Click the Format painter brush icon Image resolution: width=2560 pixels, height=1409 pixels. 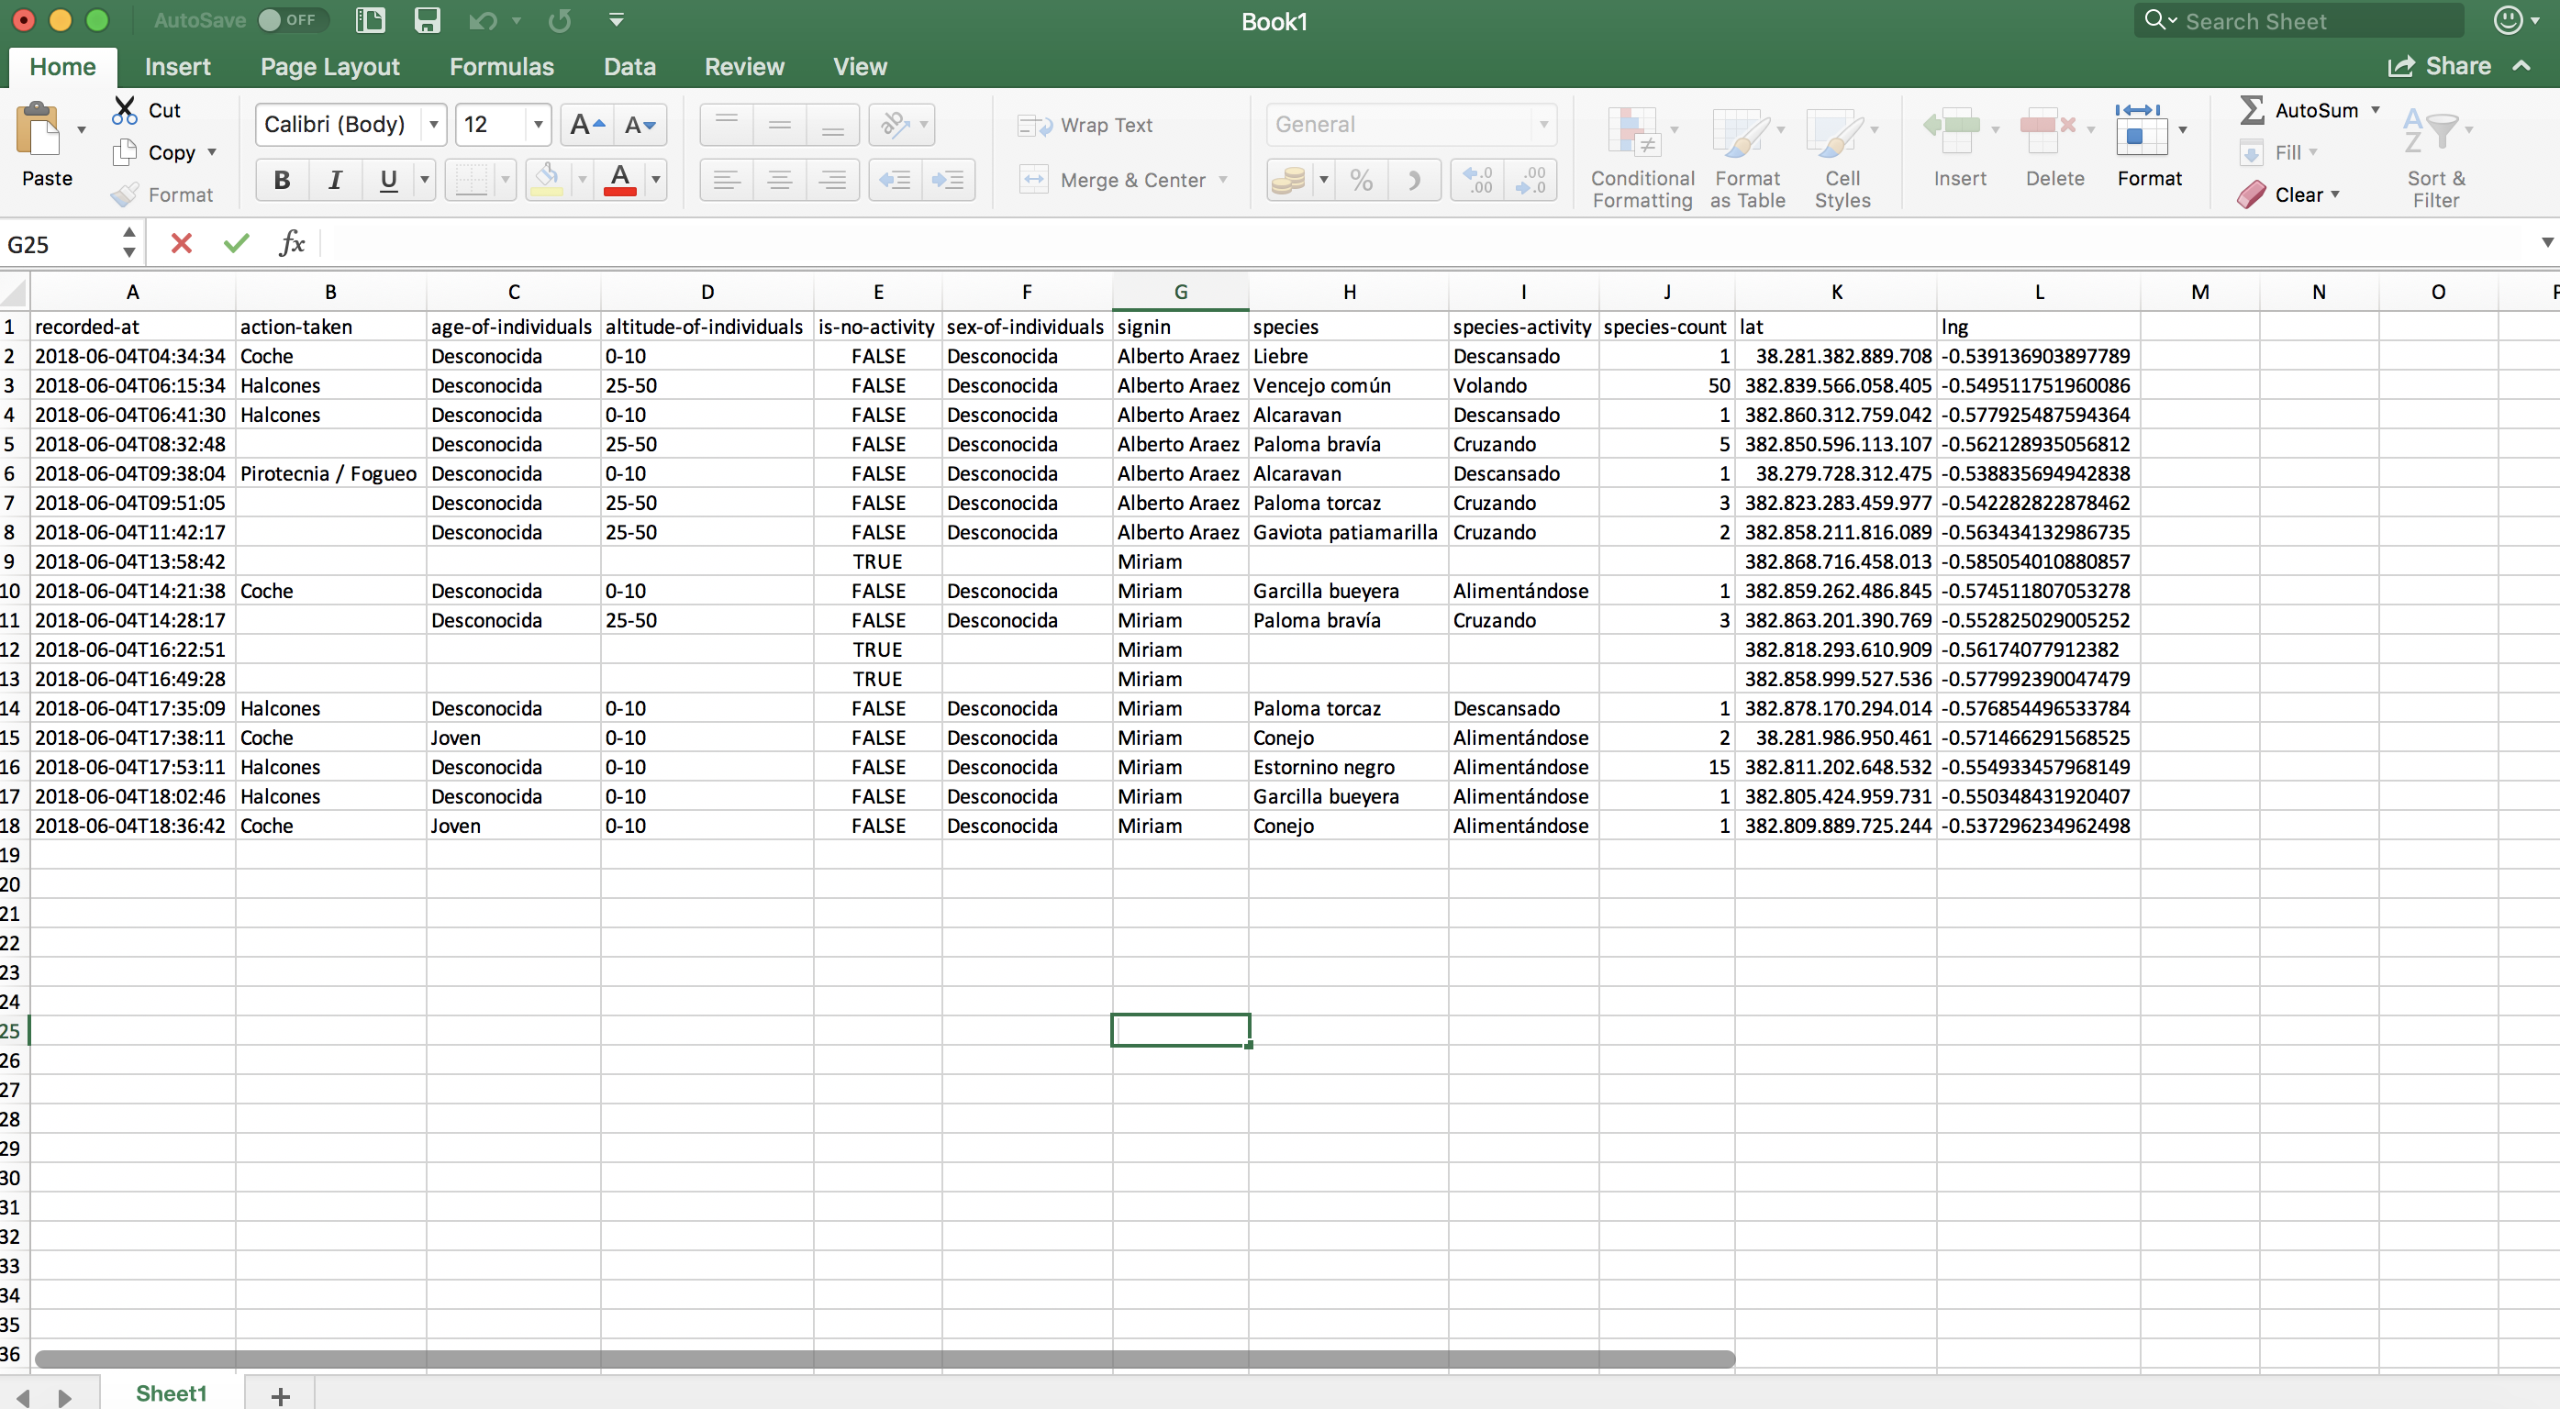pyautogui.click(x=124, y=194)
